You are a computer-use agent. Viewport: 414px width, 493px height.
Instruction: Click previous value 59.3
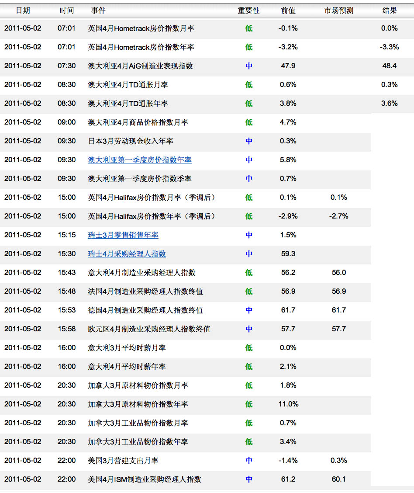tap(288, 254)
